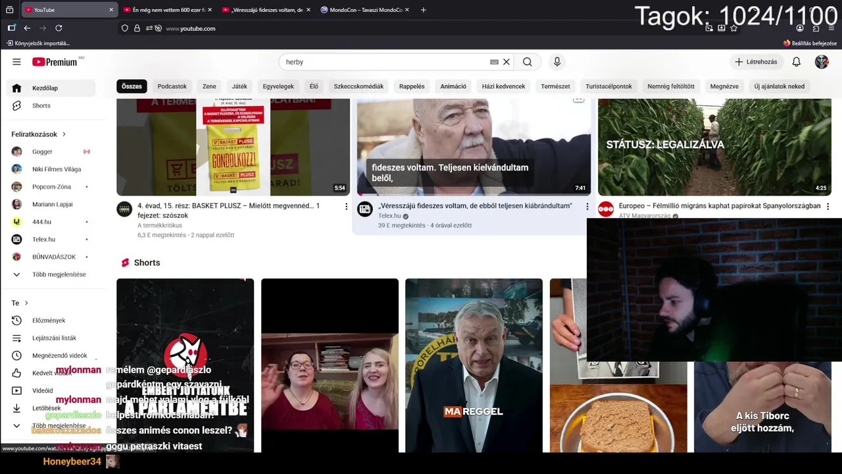Select the Podcastok filter chip
The height and width of the screenshot is (474, 842).
[x=172, y=86]
